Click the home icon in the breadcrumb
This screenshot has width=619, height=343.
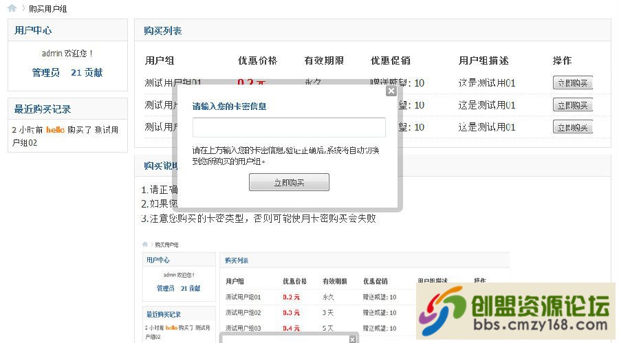12,8
